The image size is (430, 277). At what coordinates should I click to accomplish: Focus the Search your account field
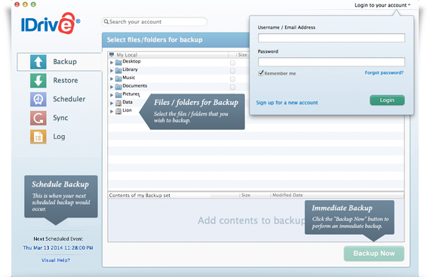155,22
